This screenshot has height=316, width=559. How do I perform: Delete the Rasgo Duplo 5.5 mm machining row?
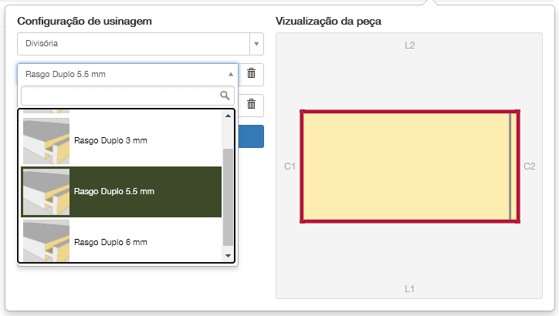pos(251,74)
